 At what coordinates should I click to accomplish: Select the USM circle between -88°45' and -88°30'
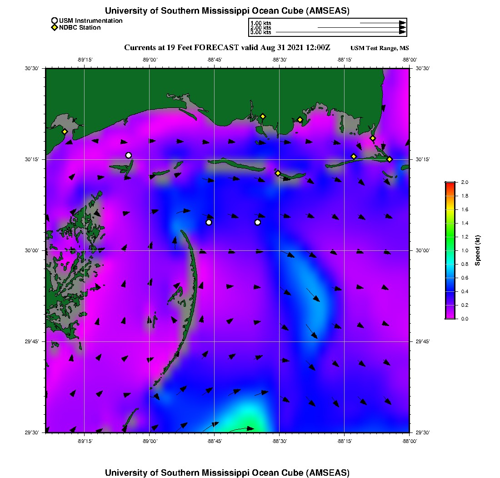point(258,223)
